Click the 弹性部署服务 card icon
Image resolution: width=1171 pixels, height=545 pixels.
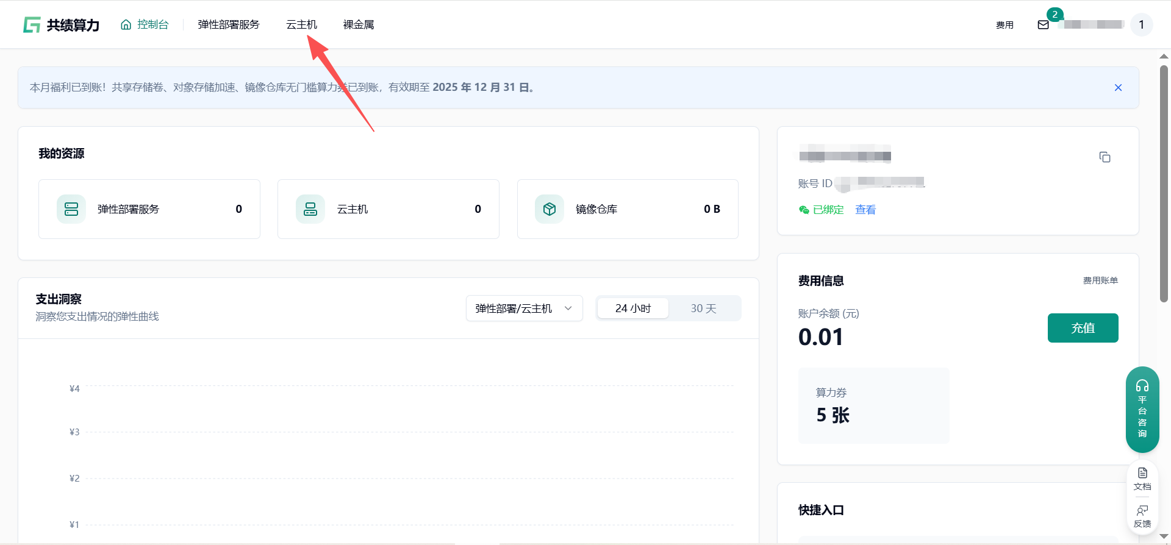click(71, 209)
